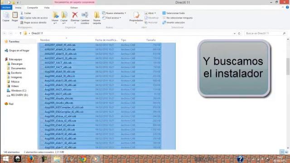This screenshot has height=163, width=290.
Task: Click Invertir selección
Action: (174, 22)
